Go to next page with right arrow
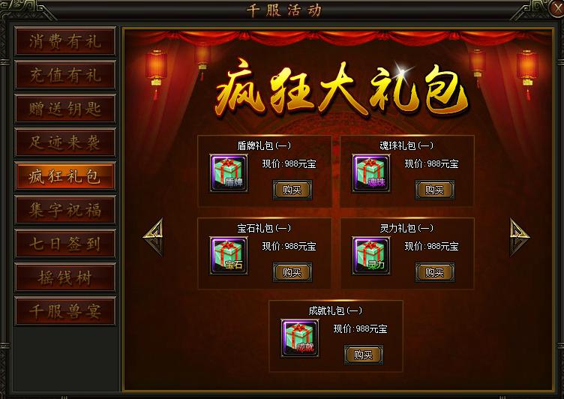This screenshot has height=399, width=564. click(520, 237)
